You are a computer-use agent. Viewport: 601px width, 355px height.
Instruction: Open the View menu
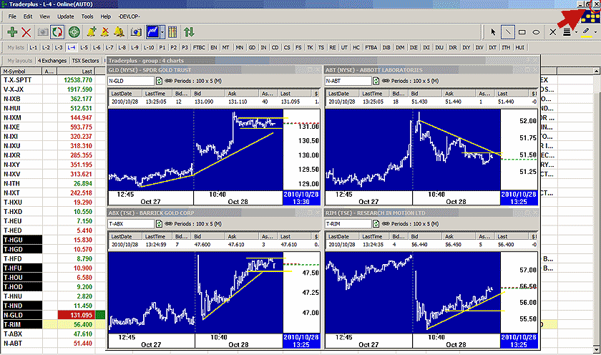(44, 16)
